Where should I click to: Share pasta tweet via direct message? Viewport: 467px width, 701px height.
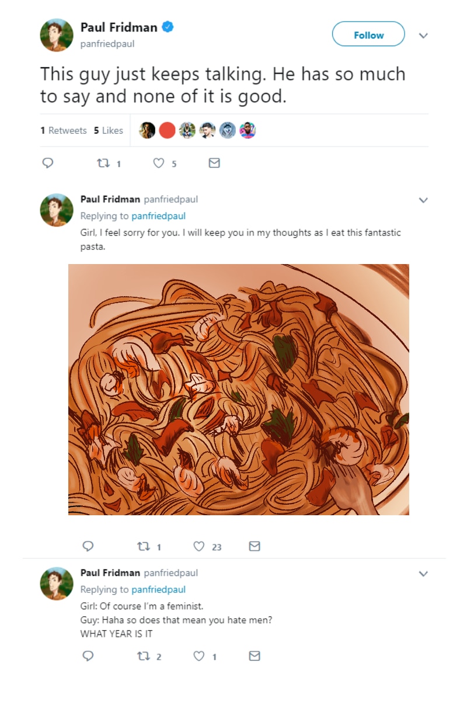255,546
